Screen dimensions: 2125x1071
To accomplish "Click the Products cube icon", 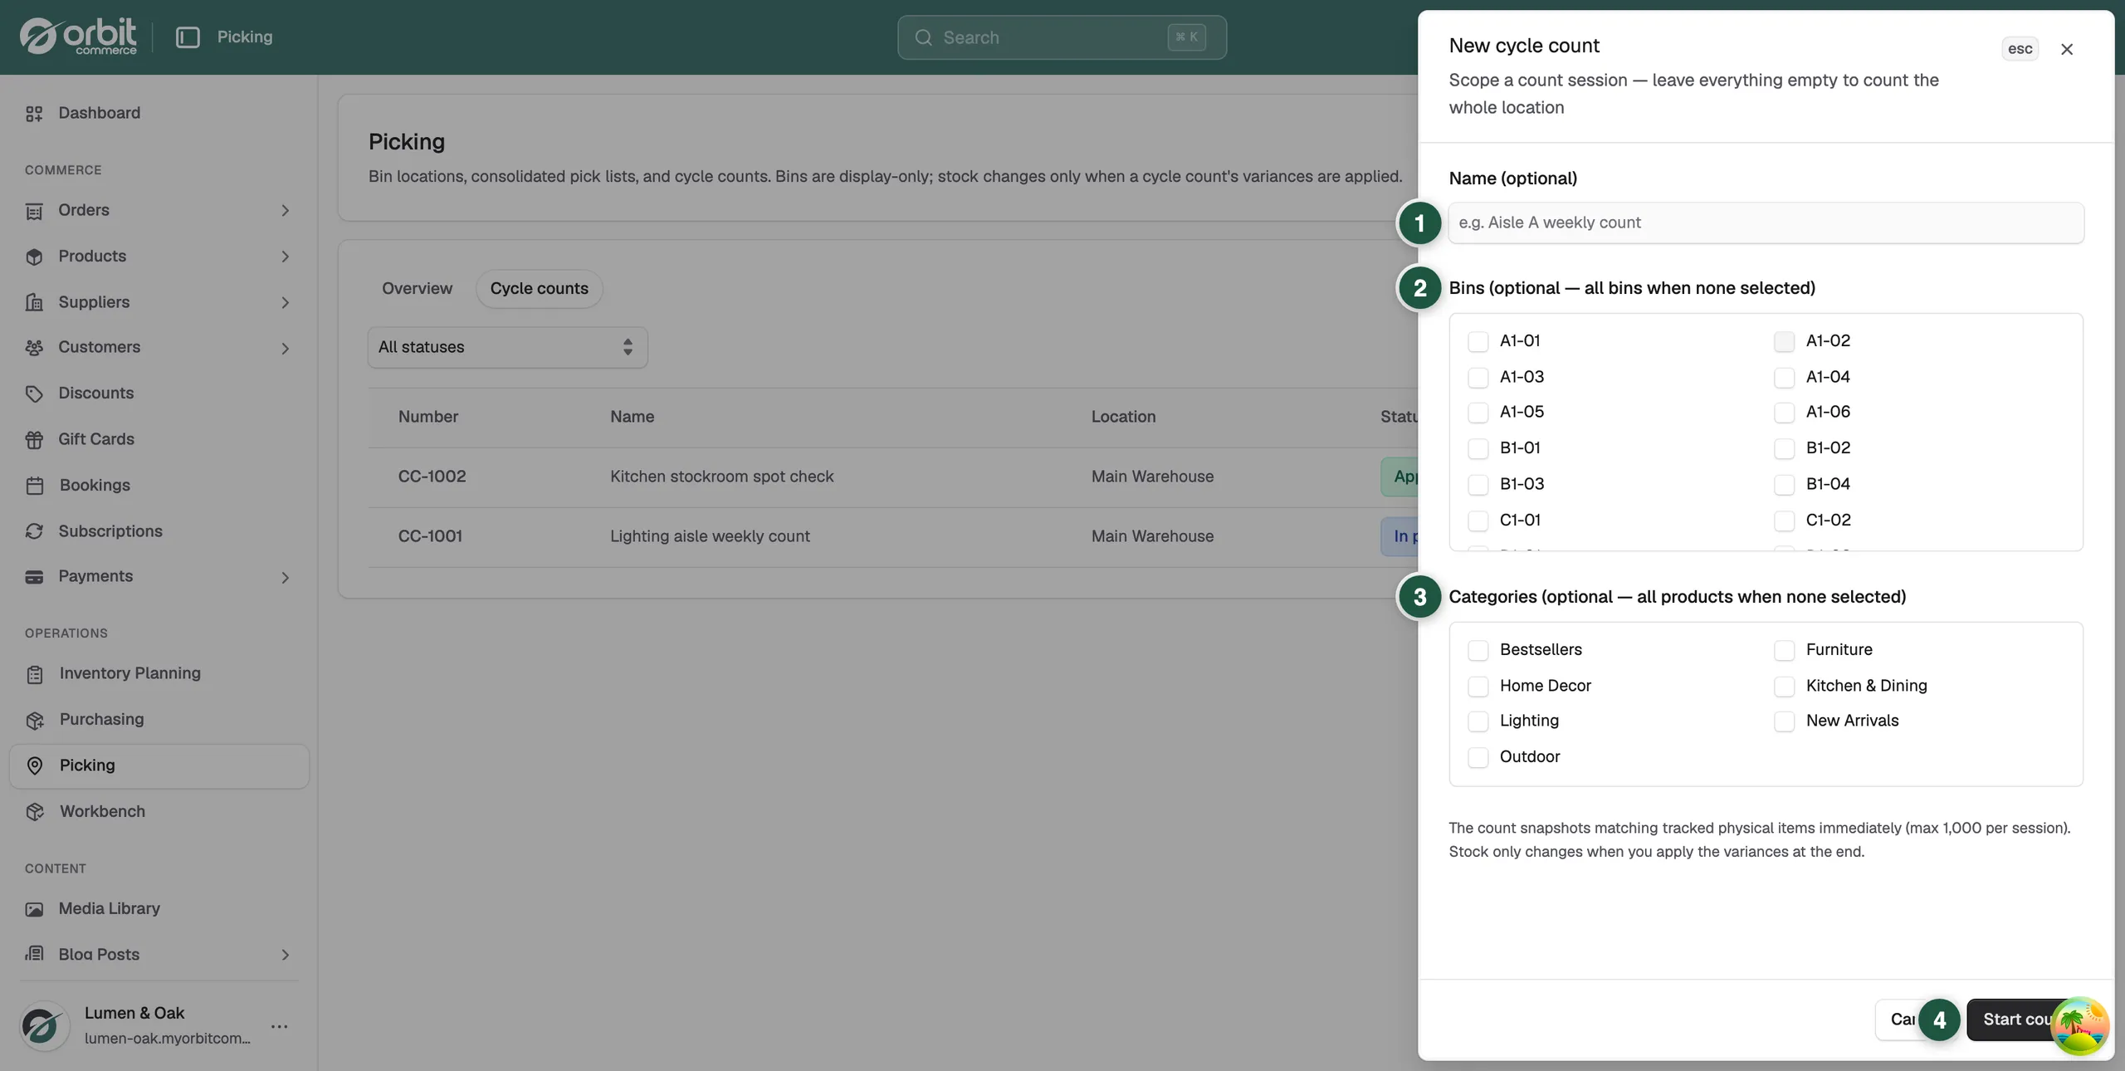I will [34, 257].
